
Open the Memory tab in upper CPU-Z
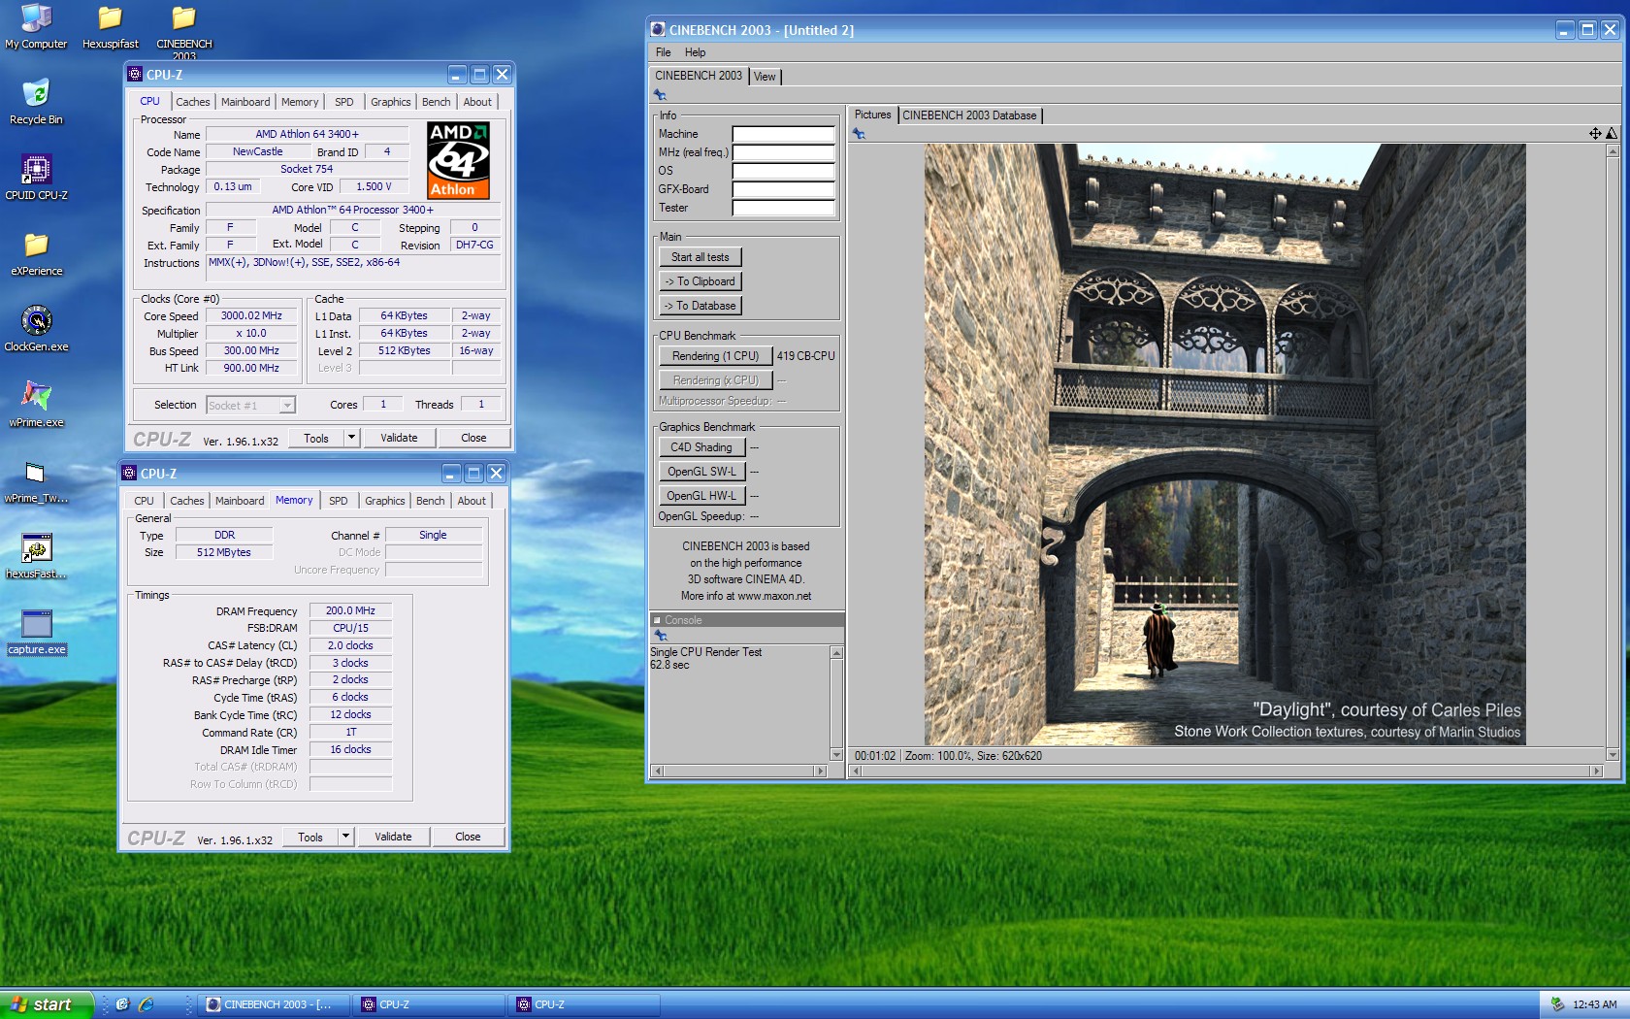300,102
